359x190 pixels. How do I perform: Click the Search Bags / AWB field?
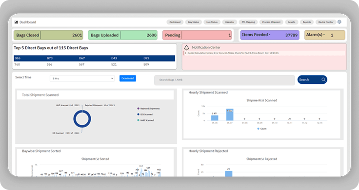[224, 80]
